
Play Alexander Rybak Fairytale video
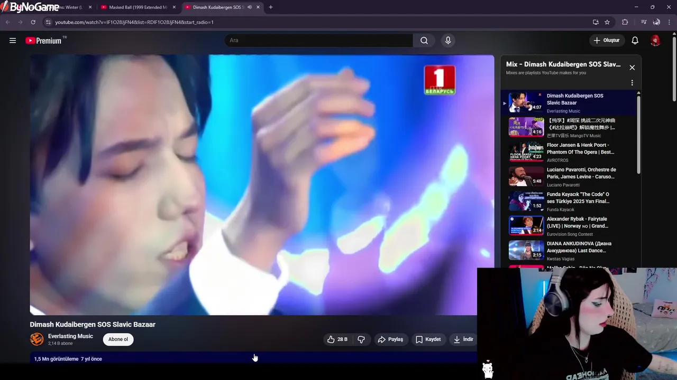[569, 226]
